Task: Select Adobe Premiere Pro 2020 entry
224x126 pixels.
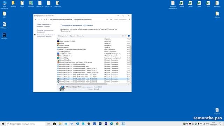Action: (x=93, y=41)
